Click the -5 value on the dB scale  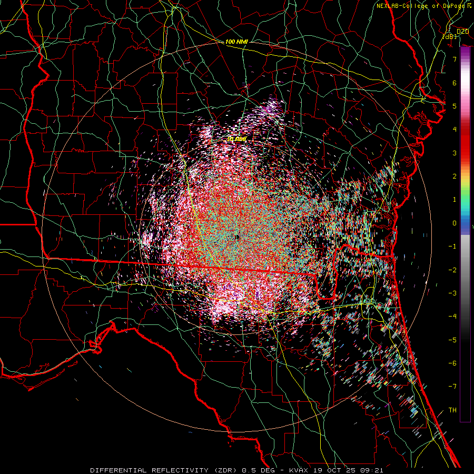[452, 340]
